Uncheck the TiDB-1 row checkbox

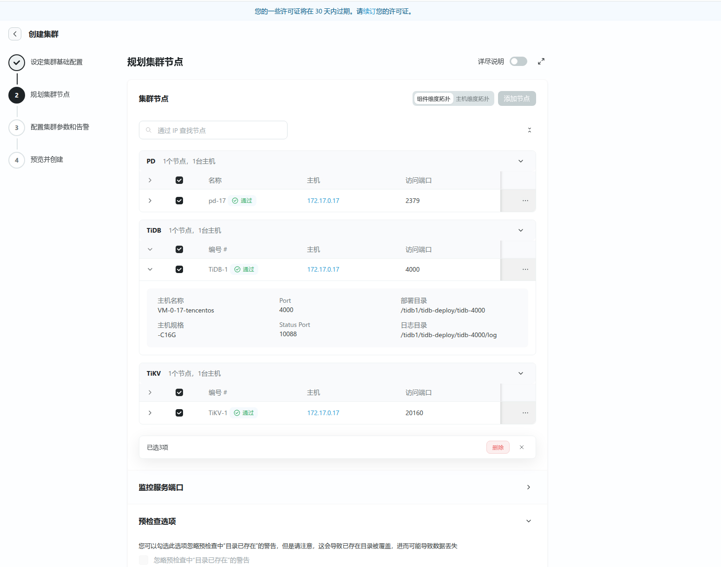(179, 269)
